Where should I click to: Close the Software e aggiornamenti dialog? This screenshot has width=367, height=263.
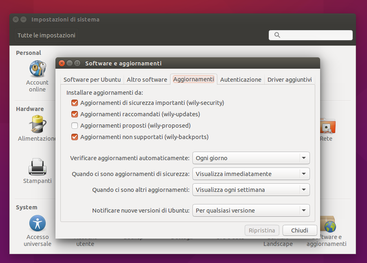coord(62,63)
